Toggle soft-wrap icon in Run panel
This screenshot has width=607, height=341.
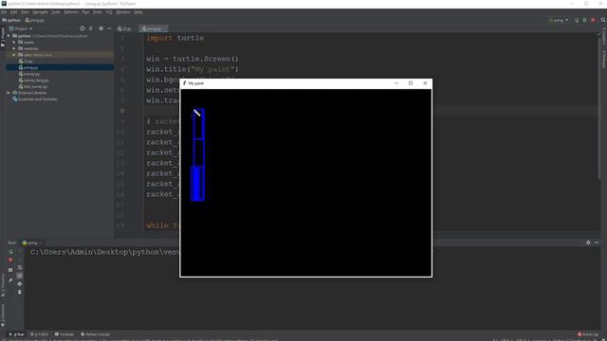[x=19, y=267]
